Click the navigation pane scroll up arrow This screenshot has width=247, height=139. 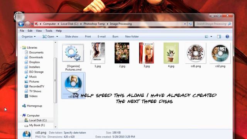[55, 42]
